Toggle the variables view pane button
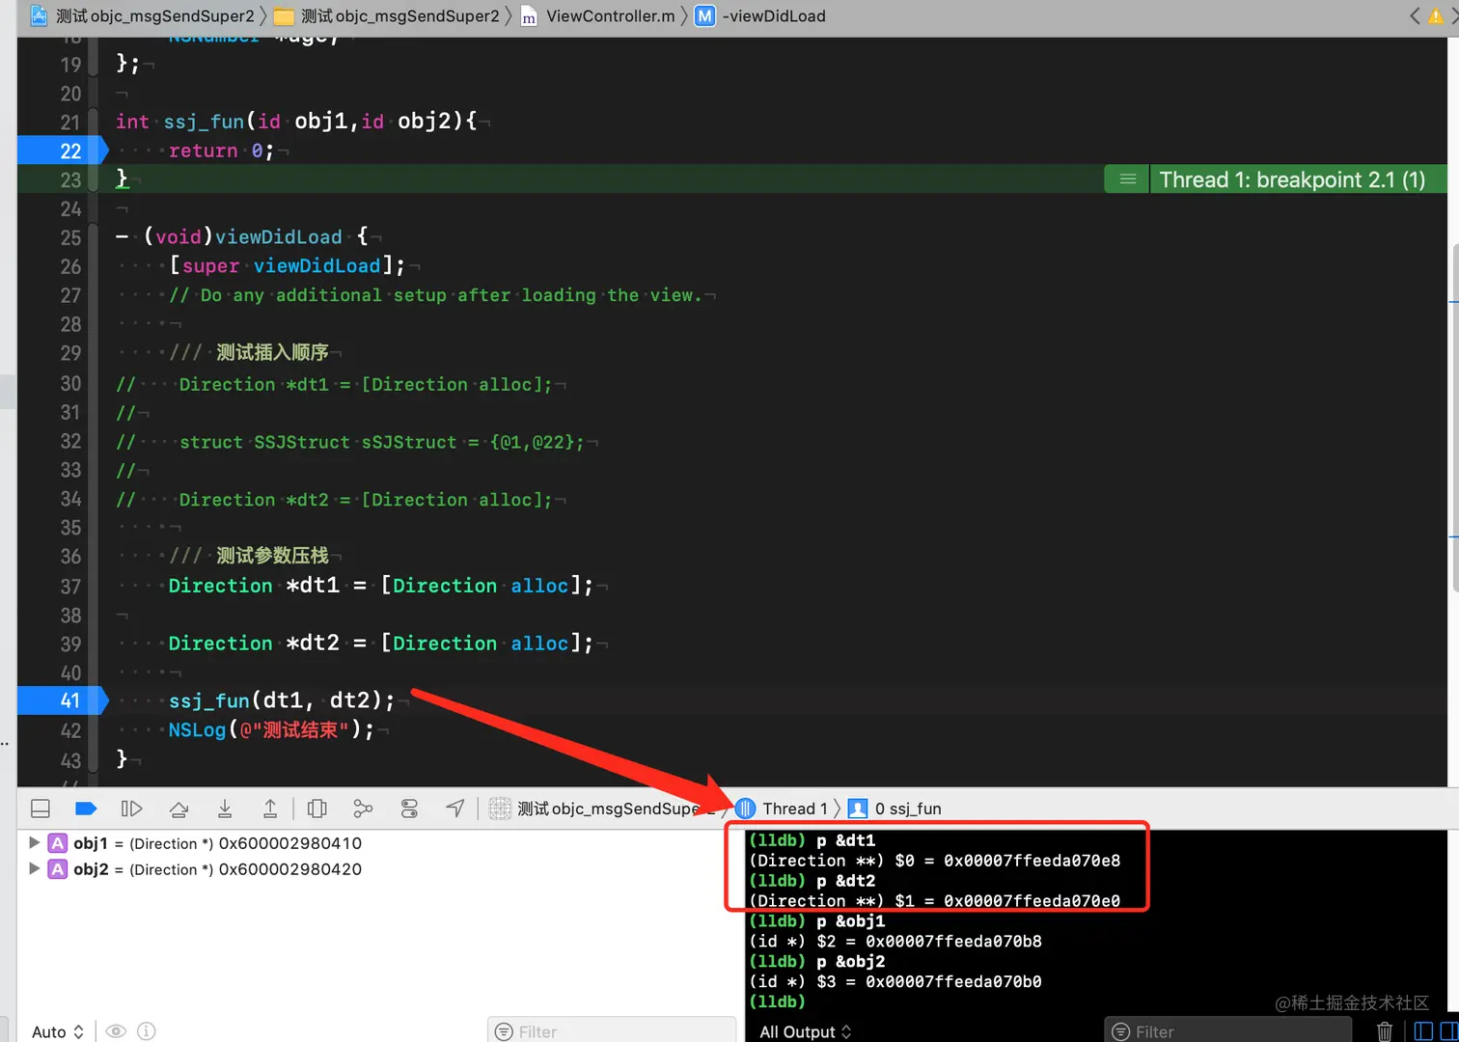The height and width of the screenshot is (1042, 1459). 1423,1031
